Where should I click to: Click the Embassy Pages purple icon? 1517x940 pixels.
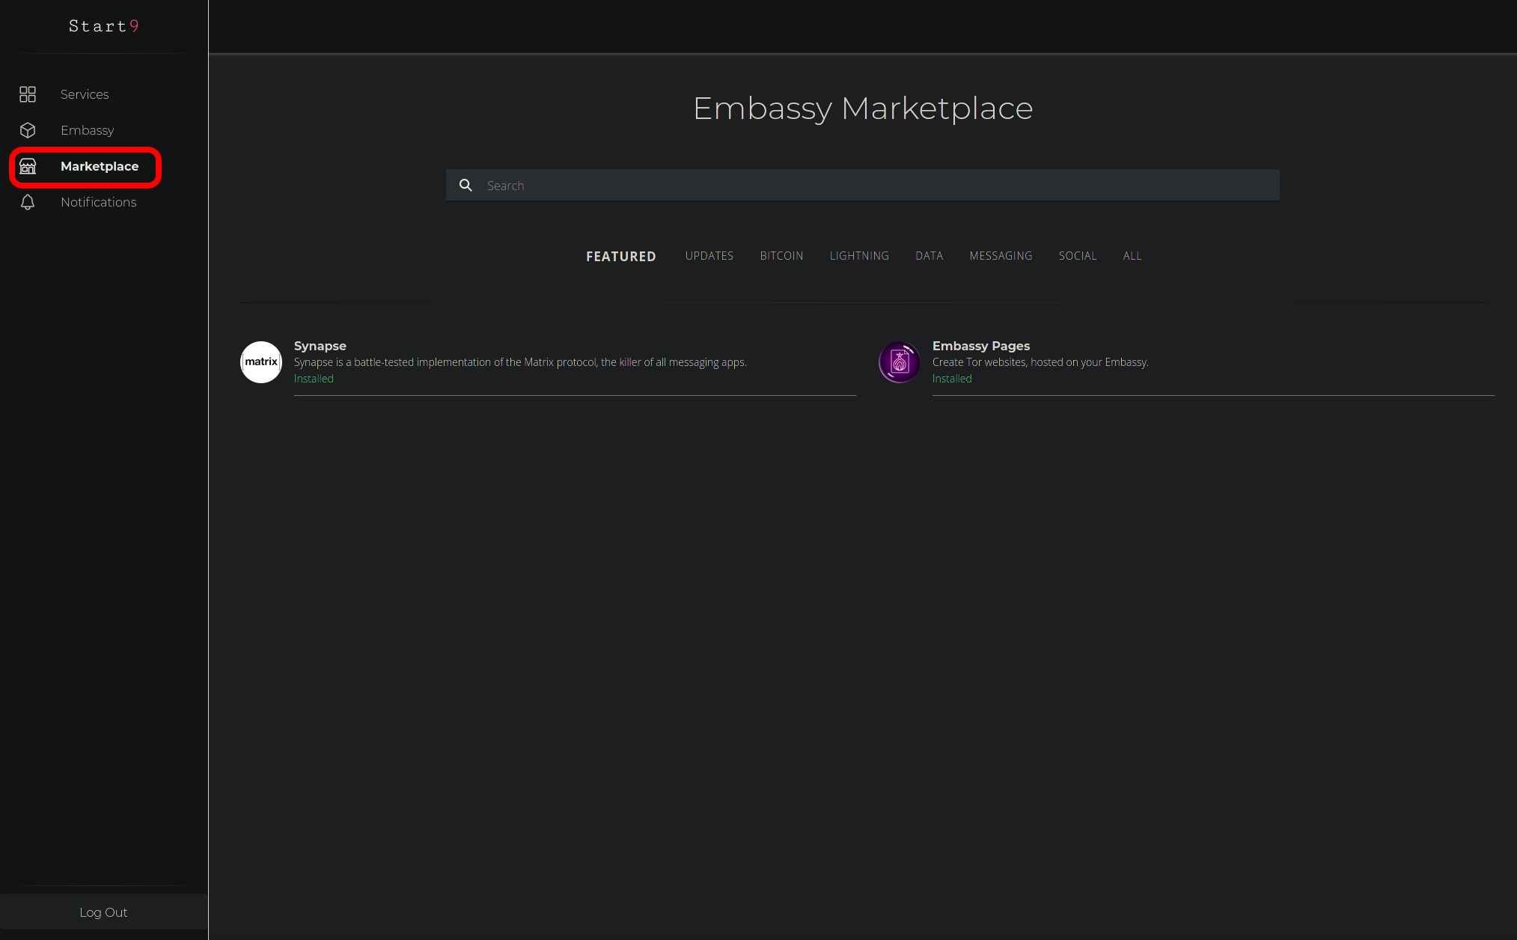coord(899,362)
